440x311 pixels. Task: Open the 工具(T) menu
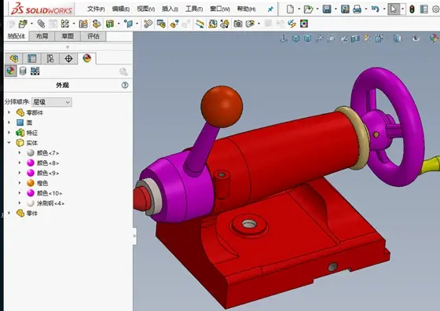(x=194, y=9)
